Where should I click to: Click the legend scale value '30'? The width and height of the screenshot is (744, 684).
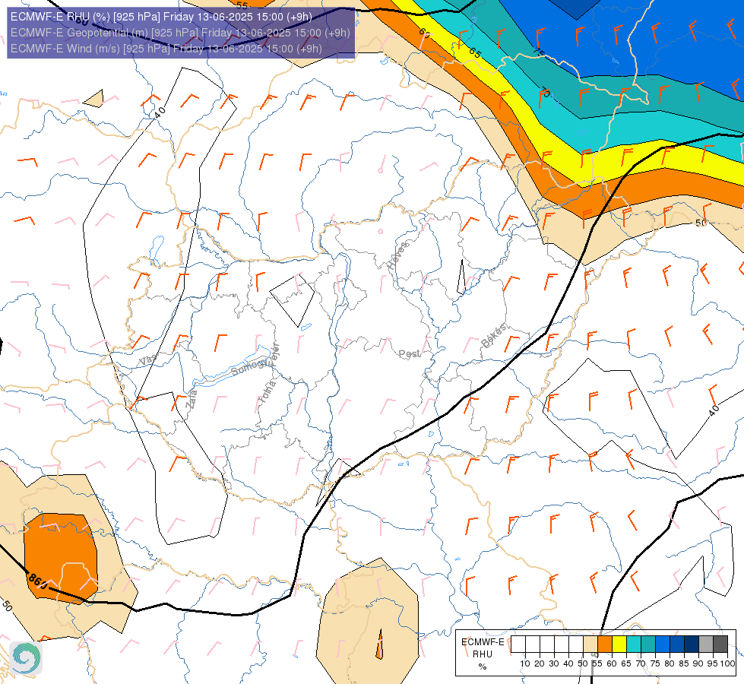click(x=554, y=663)
